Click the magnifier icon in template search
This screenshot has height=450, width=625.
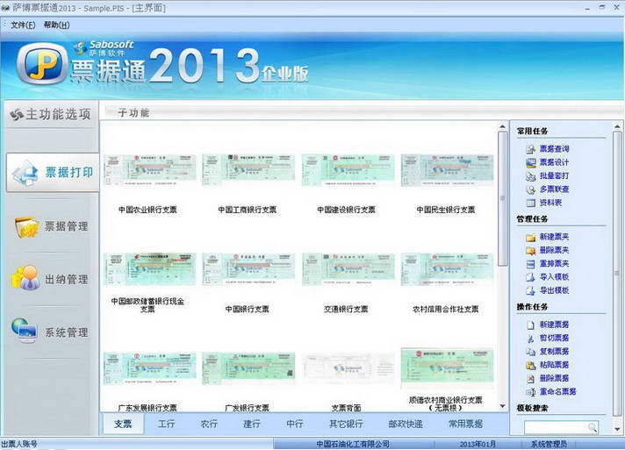pyautogui.click(x=593, y=427)
